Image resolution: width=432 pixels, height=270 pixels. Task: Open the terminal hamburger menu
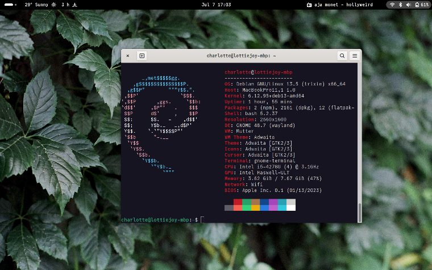[x=355, y=56]
